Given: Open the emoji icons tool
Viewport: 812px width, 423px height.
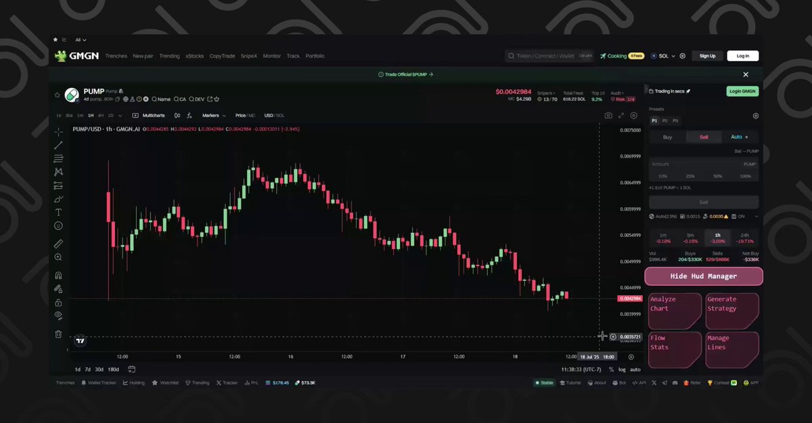Looking at the screenshot, I should tap(58, 226).
